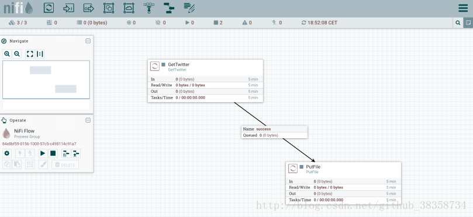This screenshot has height=217, width=473.
Task: Show canvas at actual size
Action: [40, 54]
